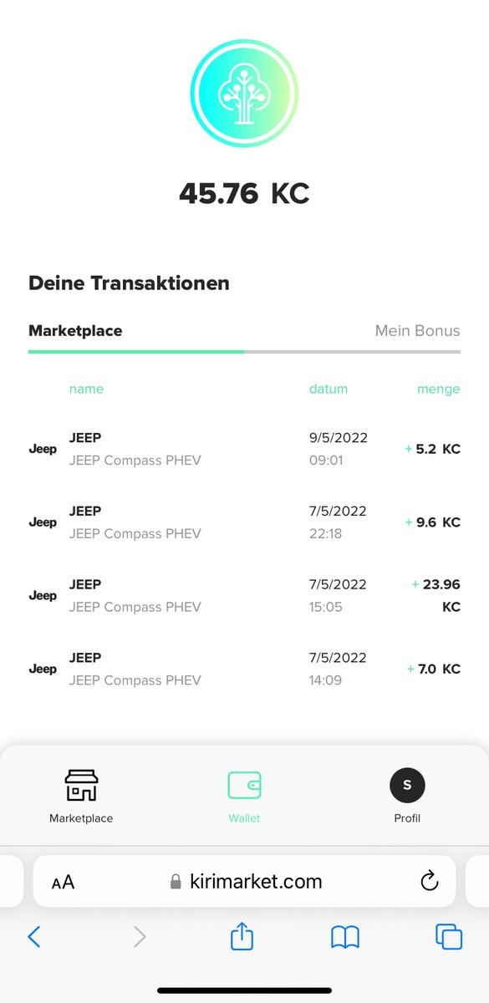Click the name column header
The height and width of the screenshot is (1003, 489).
[x=86, y=389]
